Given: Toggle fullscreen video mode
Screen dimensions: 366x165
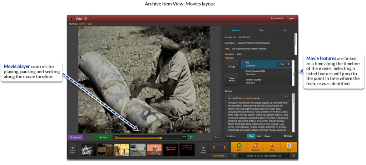Looking at the screenshot, I should [191, 137].
